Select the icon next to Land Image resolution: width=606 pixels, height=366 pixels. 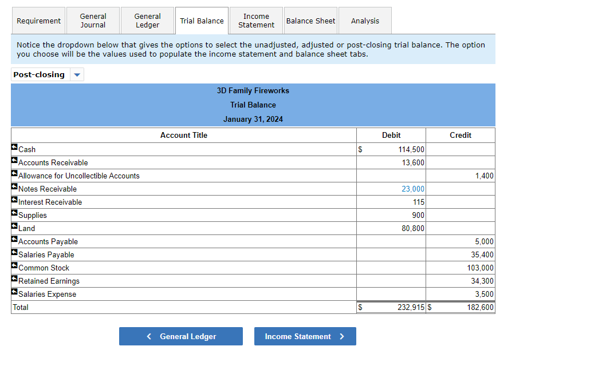(13, 227)
